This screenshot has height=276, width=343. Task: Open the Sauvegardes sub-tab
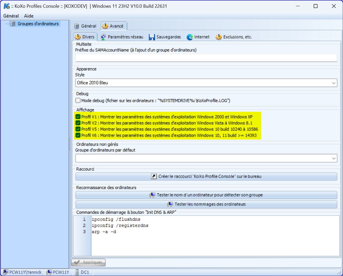click(165, 37)
